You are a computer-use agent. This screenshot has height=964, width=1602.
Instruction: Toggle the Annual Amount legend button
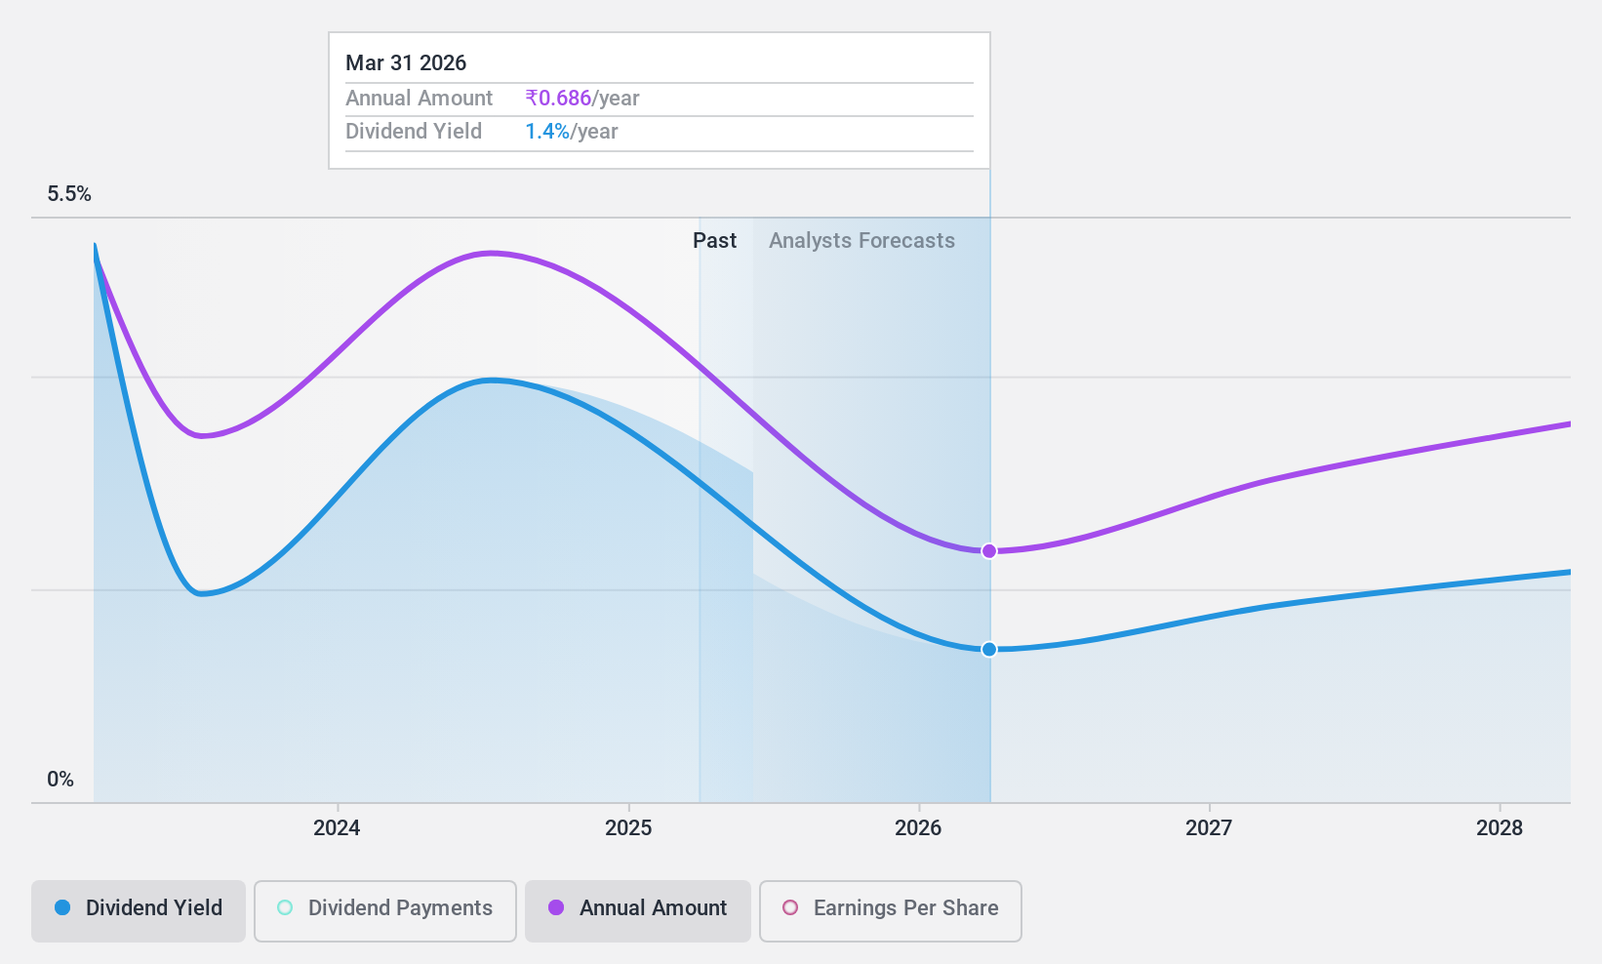coord(638,911)
